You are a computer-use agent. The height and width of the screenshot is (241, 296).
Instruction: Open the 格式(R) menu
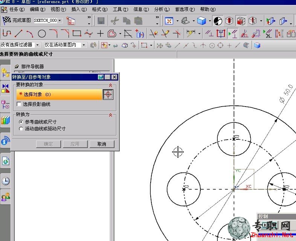tap(100, 9)
